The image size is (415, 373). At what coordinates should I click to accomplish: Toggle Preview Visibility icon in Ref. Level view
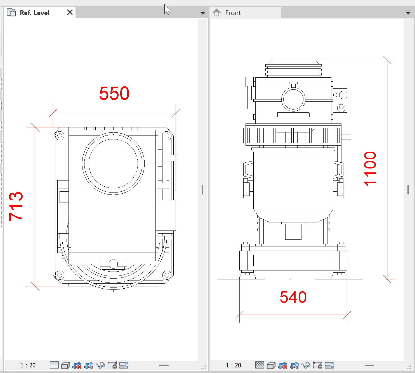coord(124,365)
